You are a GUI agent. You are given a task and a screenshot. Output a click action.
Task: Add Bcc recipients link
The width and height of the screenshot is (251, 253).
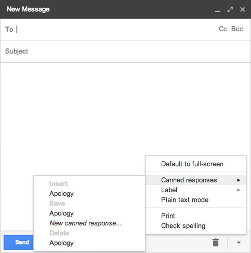click(237, 29)
